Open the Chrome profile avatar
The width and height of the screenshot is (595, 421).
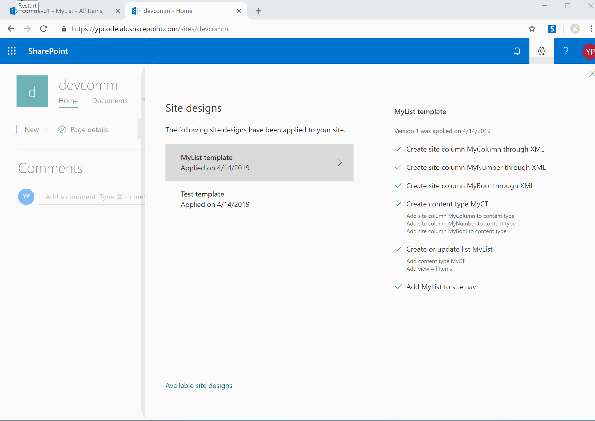(575, 29)
